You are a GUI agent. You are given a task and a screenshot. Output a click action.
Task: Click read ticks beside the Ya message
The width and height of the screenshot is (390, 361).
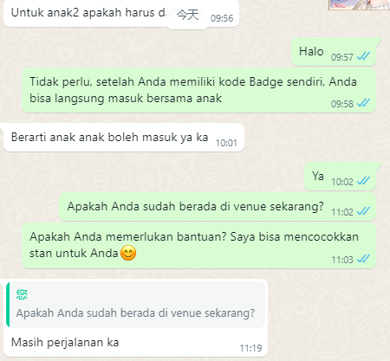tap(363, 181)
